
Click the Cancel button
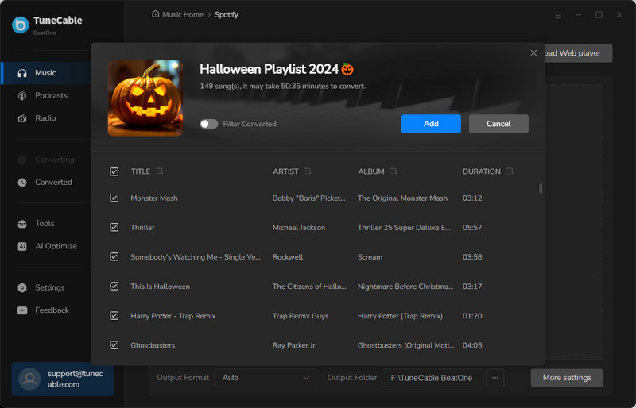(498, 124)
